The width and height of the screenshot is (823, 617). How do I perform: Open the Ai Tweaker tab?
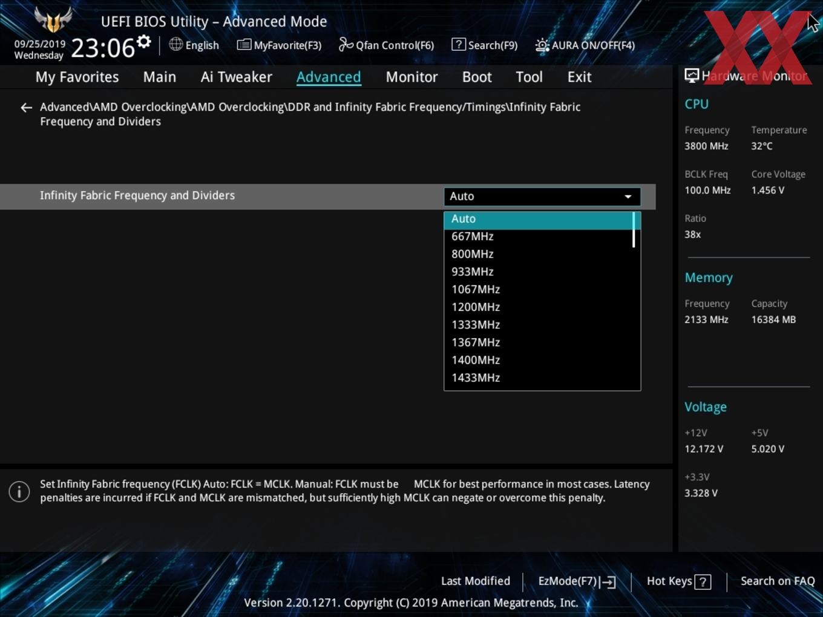(237, 77)
